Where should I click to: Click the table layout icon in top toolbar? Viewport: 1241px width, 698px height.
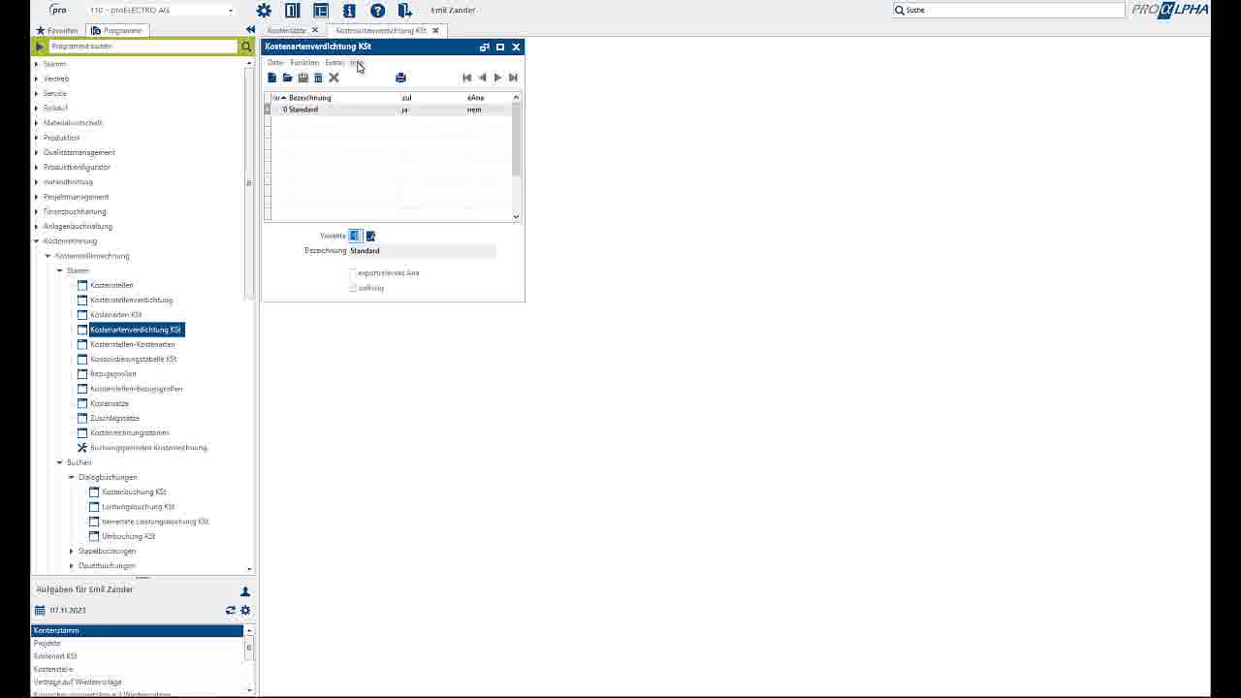321,11
